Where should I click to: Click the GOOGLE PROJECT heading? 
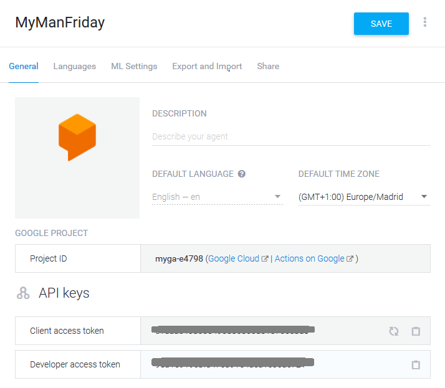coord(51,233)
